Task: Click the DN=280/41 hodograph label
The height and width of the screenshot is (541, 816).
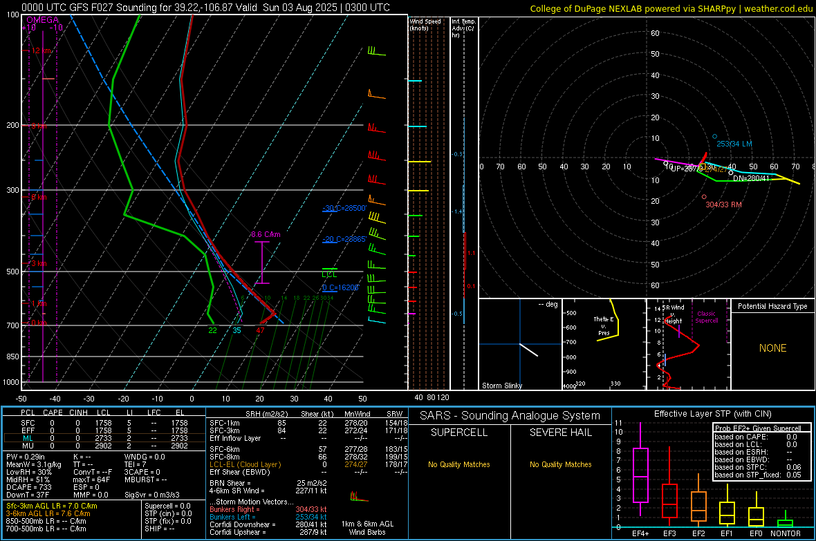Action: (751, 178)
